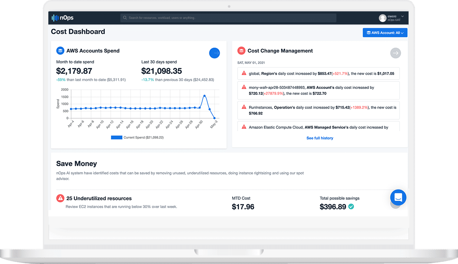Expand the user account dropdown chevron
This screenshot has height=264, width=458.
click(403, 16)
